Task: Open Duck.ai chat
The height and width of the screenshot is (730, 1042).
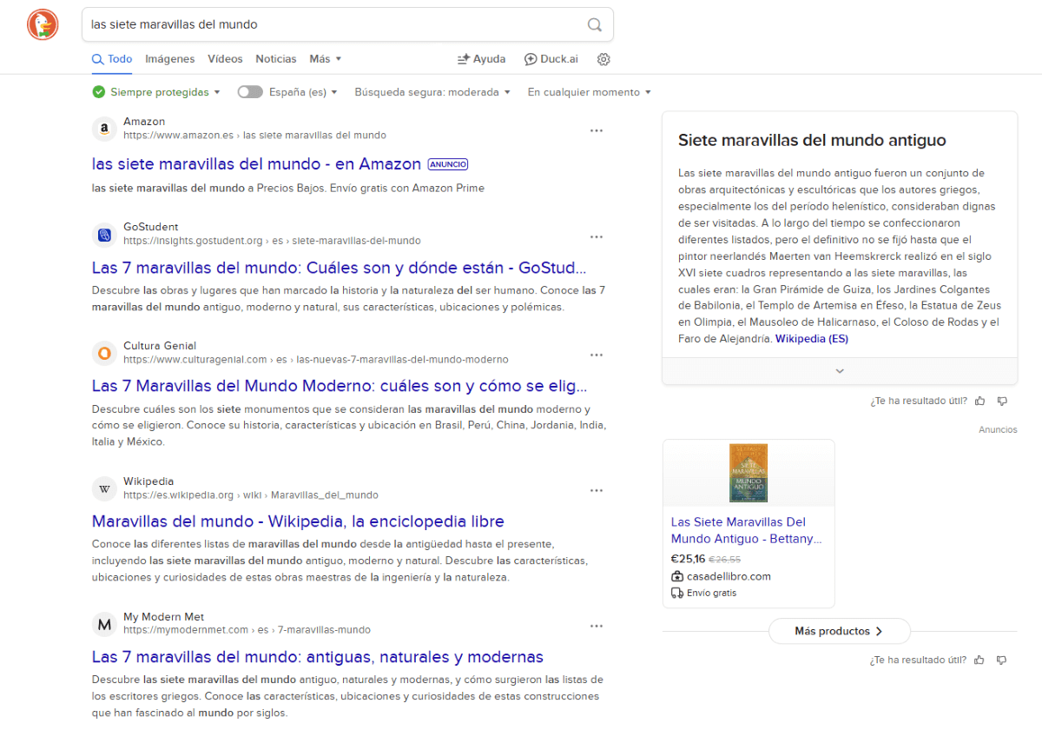Action: coord(551,59)
